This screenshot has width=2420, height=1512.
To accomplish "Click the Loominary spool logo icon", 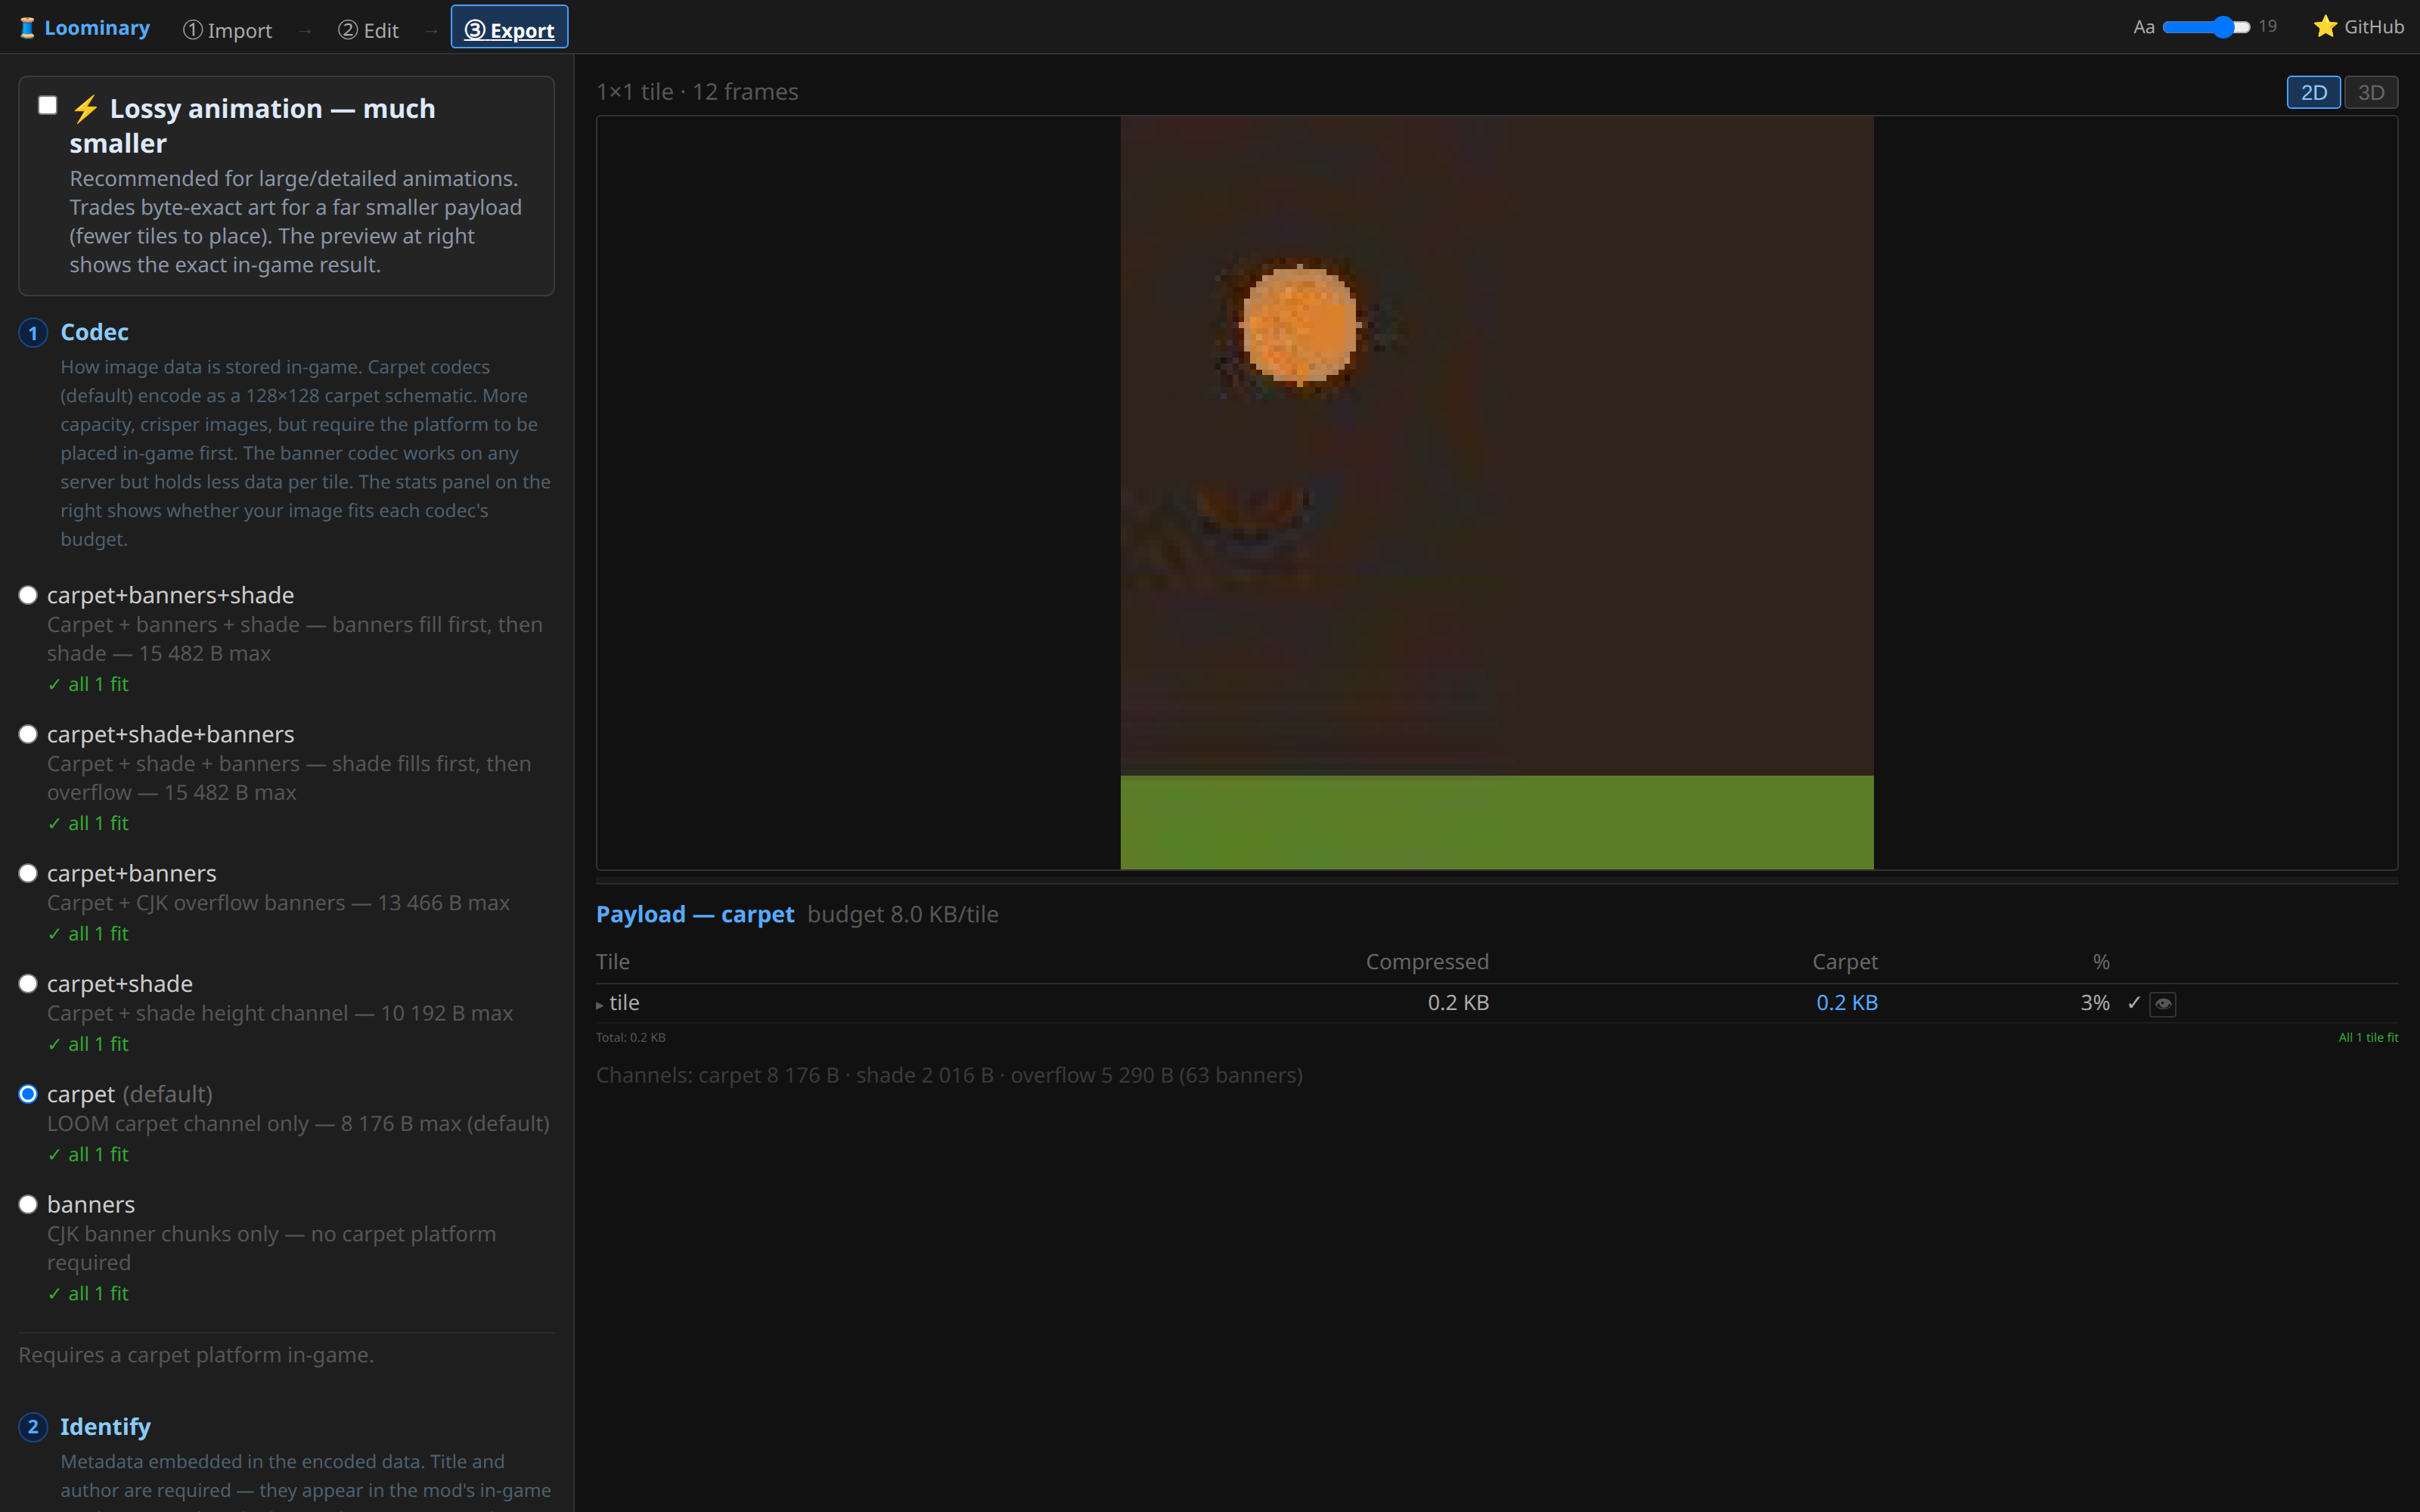I will tap(28, 28).
